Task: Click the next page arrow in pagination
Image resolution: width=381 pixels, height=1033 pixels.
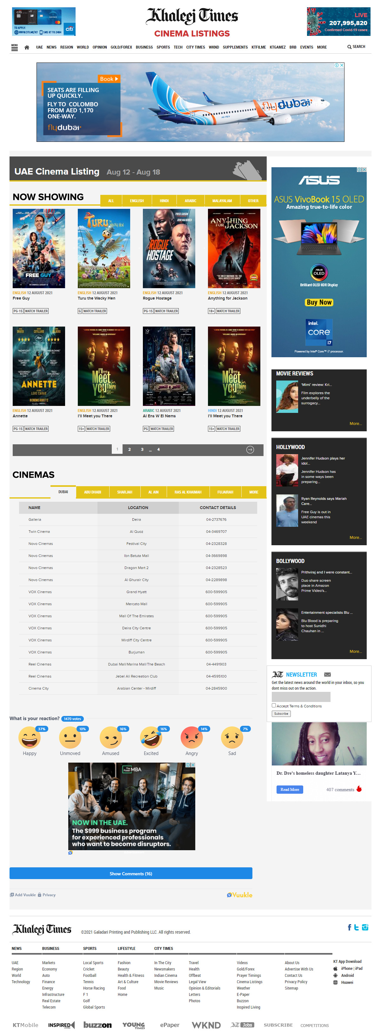Action: point(250,449)
